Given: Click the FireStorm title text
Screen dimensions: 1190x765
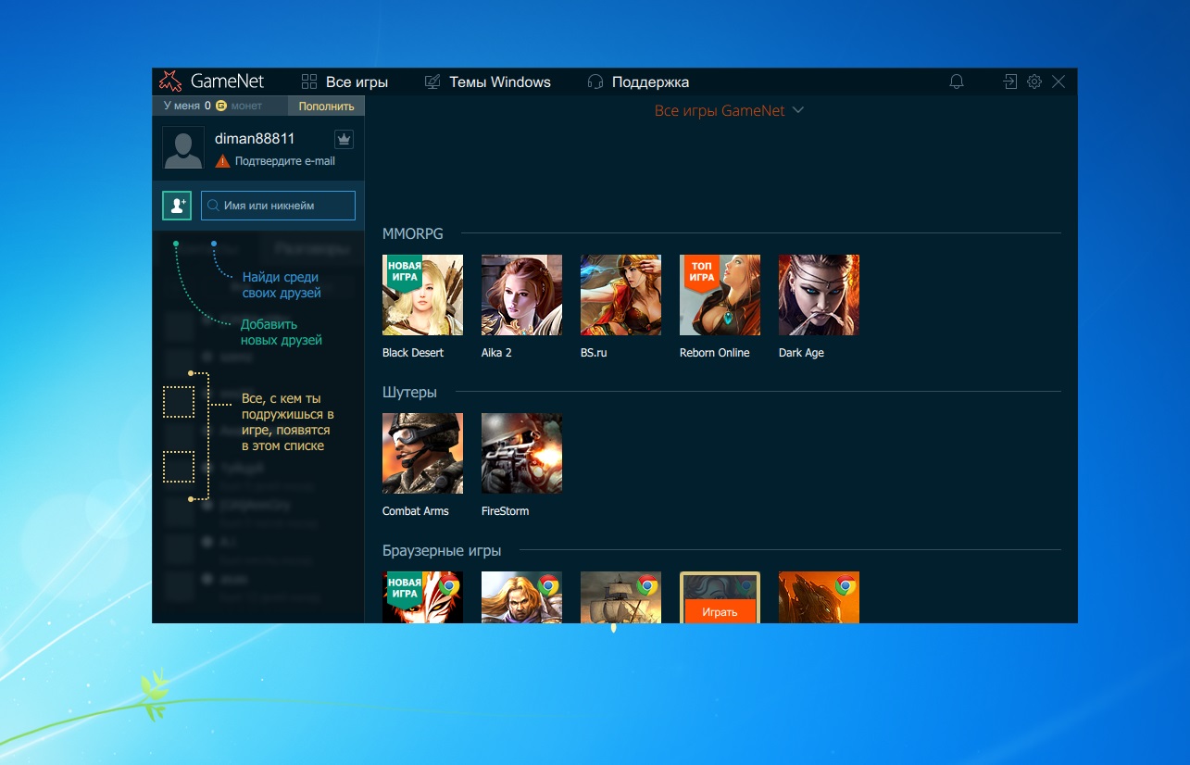Looking at the screenshot, I should pyautogui.click(x=505, y=511).
